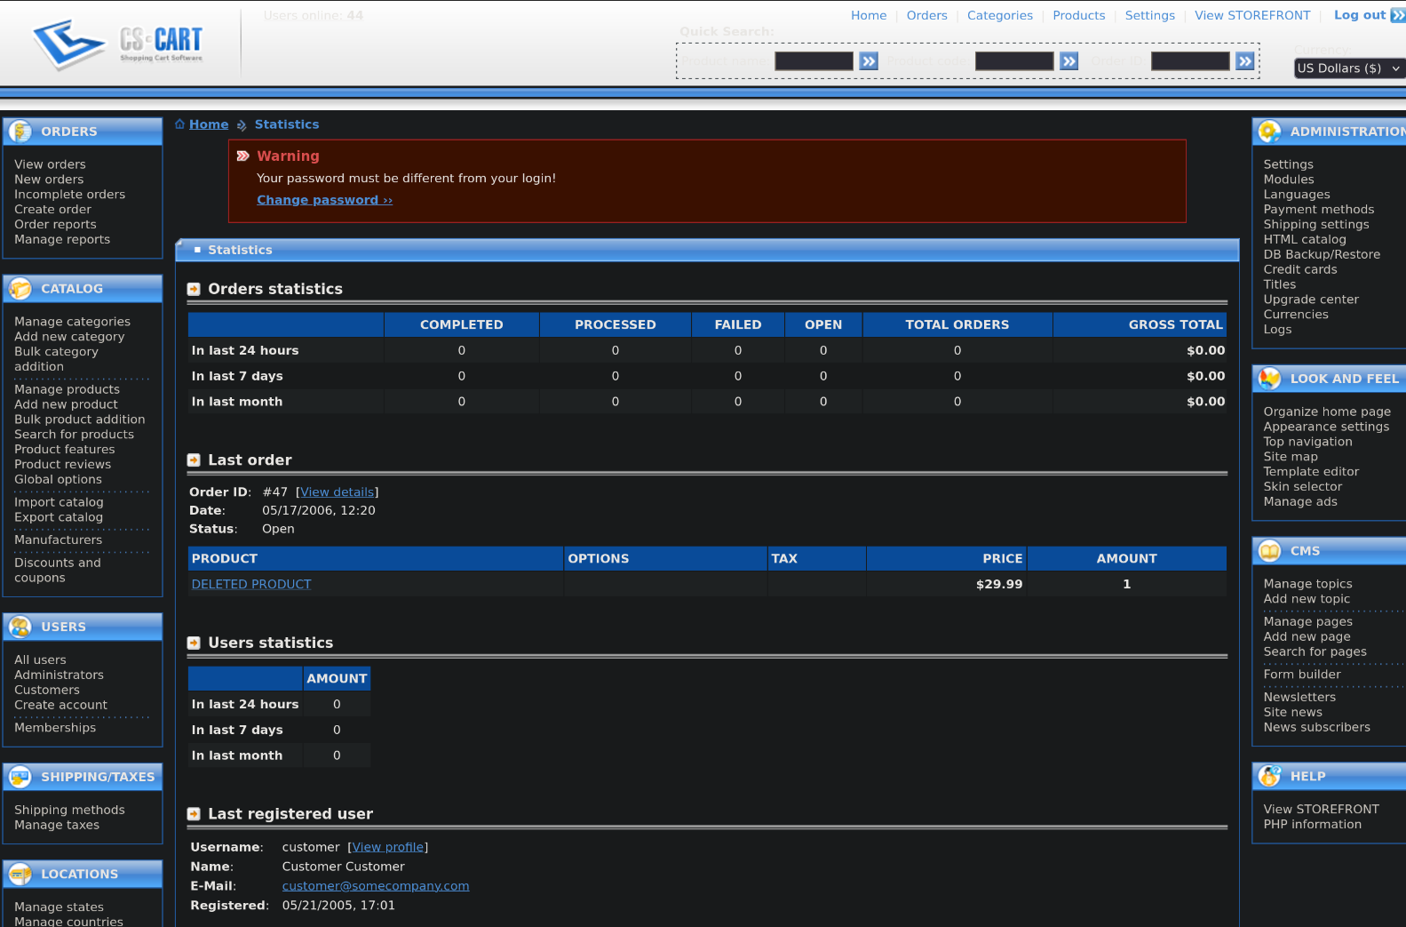Screen dimensions: 1406x927
Task: Click the Administration panel header icon
Action: (x=1269, y=132)
